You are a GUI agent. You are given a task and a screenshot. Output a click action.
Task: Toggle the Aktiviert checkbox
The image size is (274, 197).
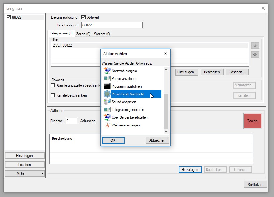click(x=83, y=17)
